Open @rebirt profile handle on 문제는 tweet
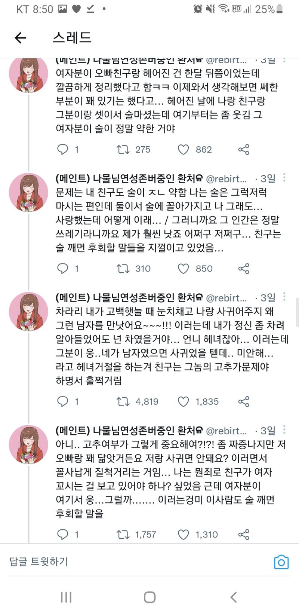The width and height of the screenshot is (299, 615). pyautogui.click(x=226, y=179)
